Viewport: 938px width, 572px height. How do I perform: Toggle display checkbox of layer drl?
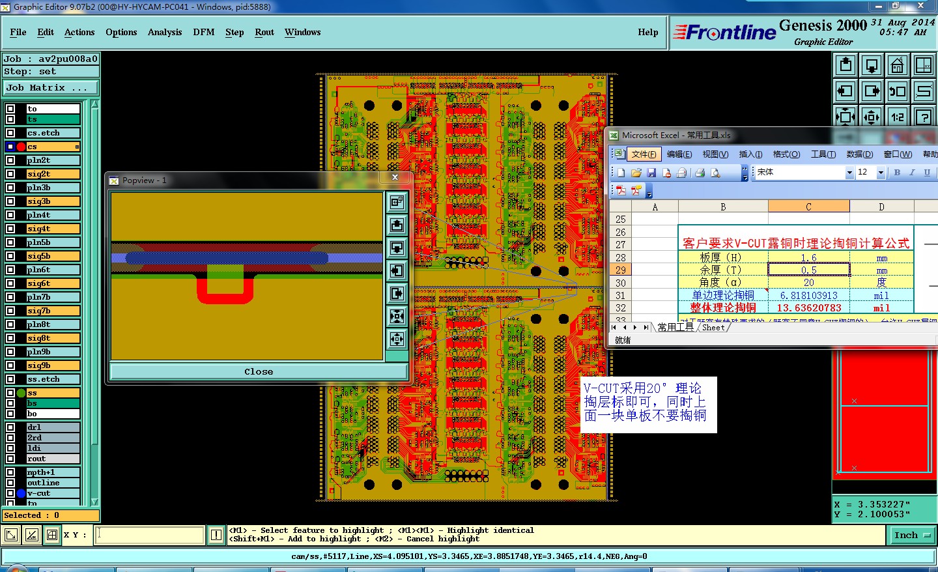click(10, 427)
